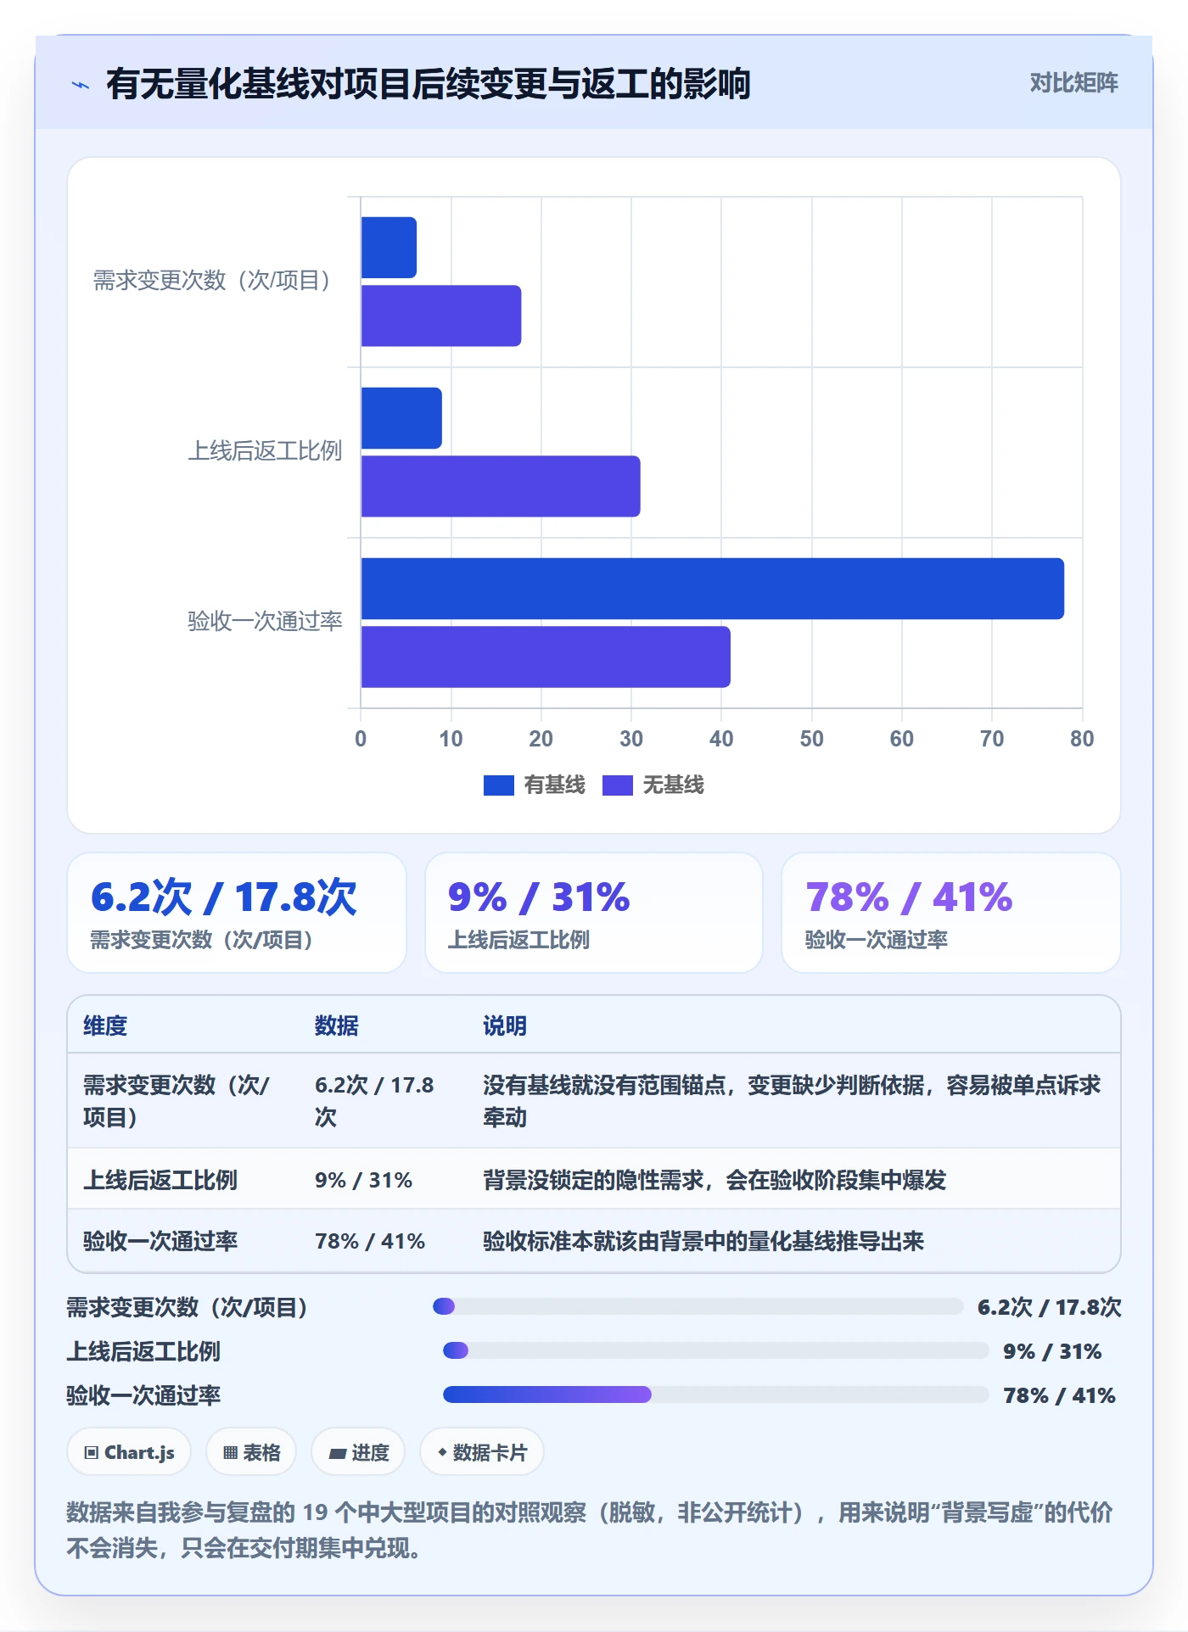
Task: Click the 数据 table column header
Action: pos(337,1026)
